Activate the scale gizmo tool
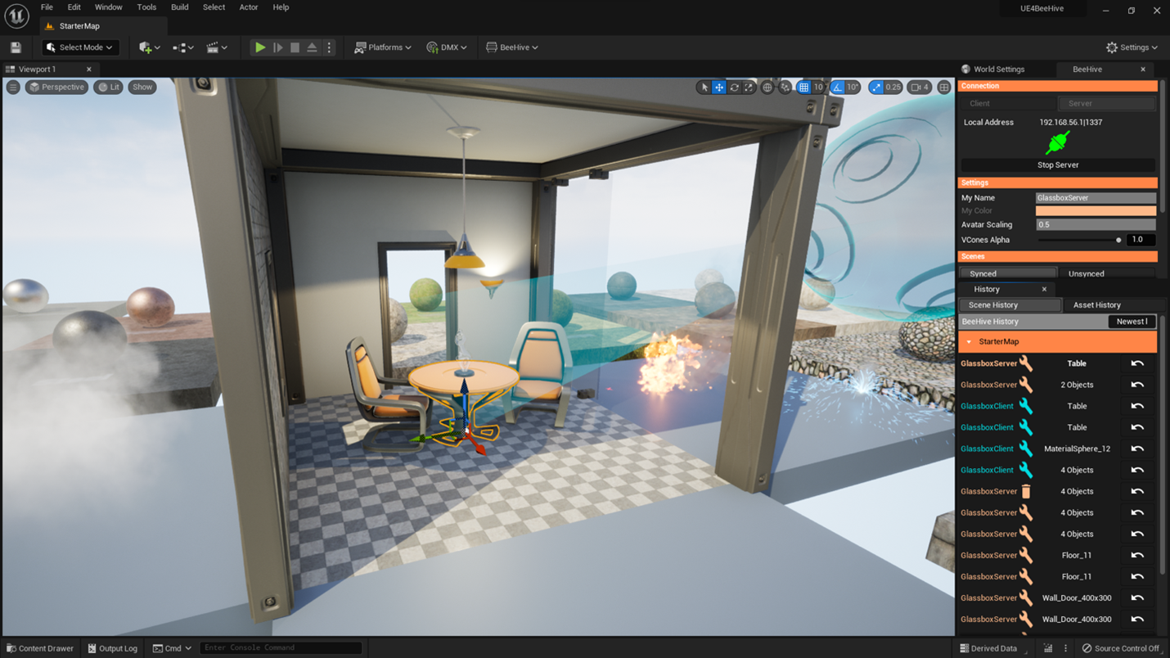 coord(749,88)
